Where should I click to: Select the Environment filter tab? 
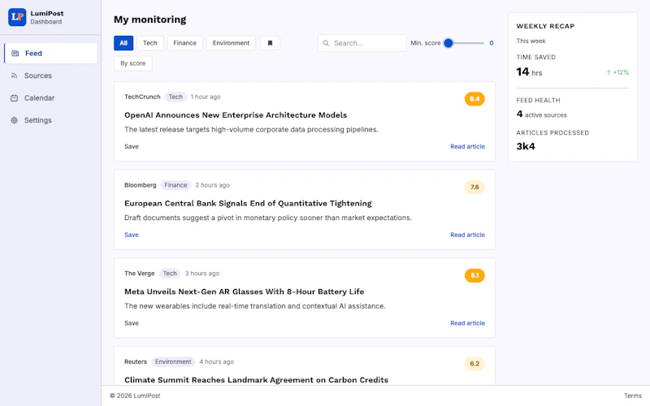(x=231, y=43)
